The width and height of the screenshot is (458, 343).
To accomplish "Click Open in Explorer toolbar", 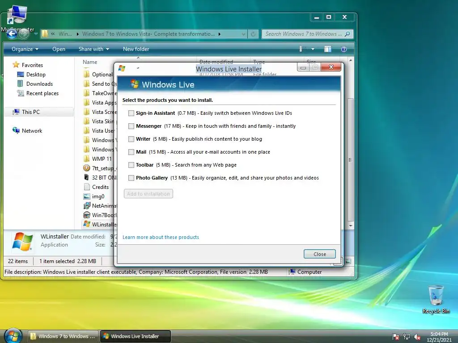I will [x=59, y=49].
